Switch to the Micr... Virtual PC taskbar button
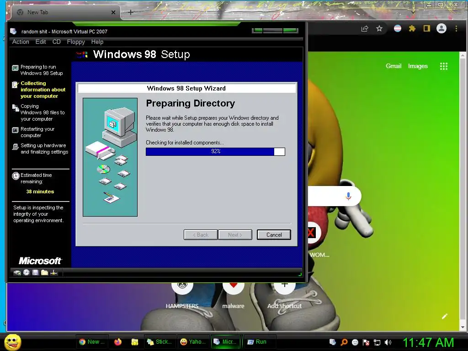 click(x=226, y=342)
